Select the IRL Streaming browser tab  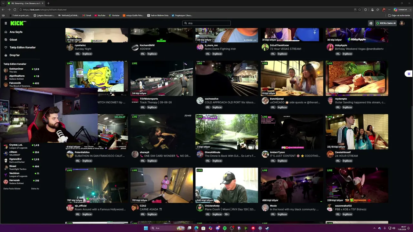pyautogui.click(x=25, y=3)
